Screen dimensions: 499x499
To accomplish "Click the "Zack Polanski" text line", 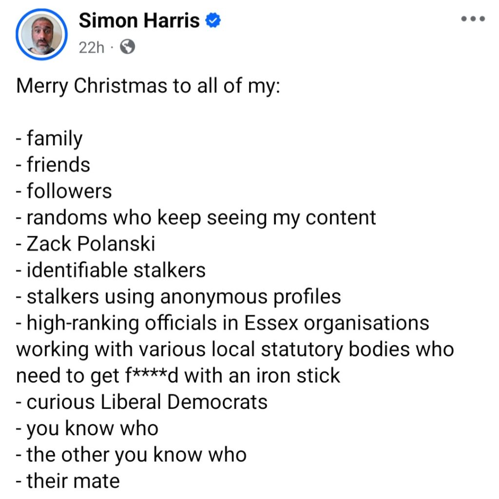I will [91, 244].
